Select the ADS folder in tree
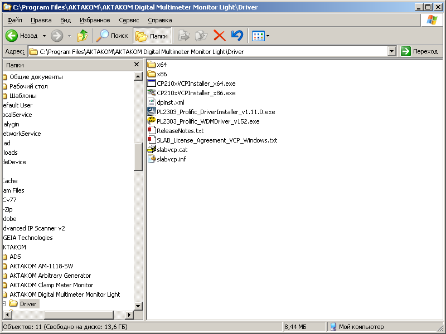 coord(15,257)
